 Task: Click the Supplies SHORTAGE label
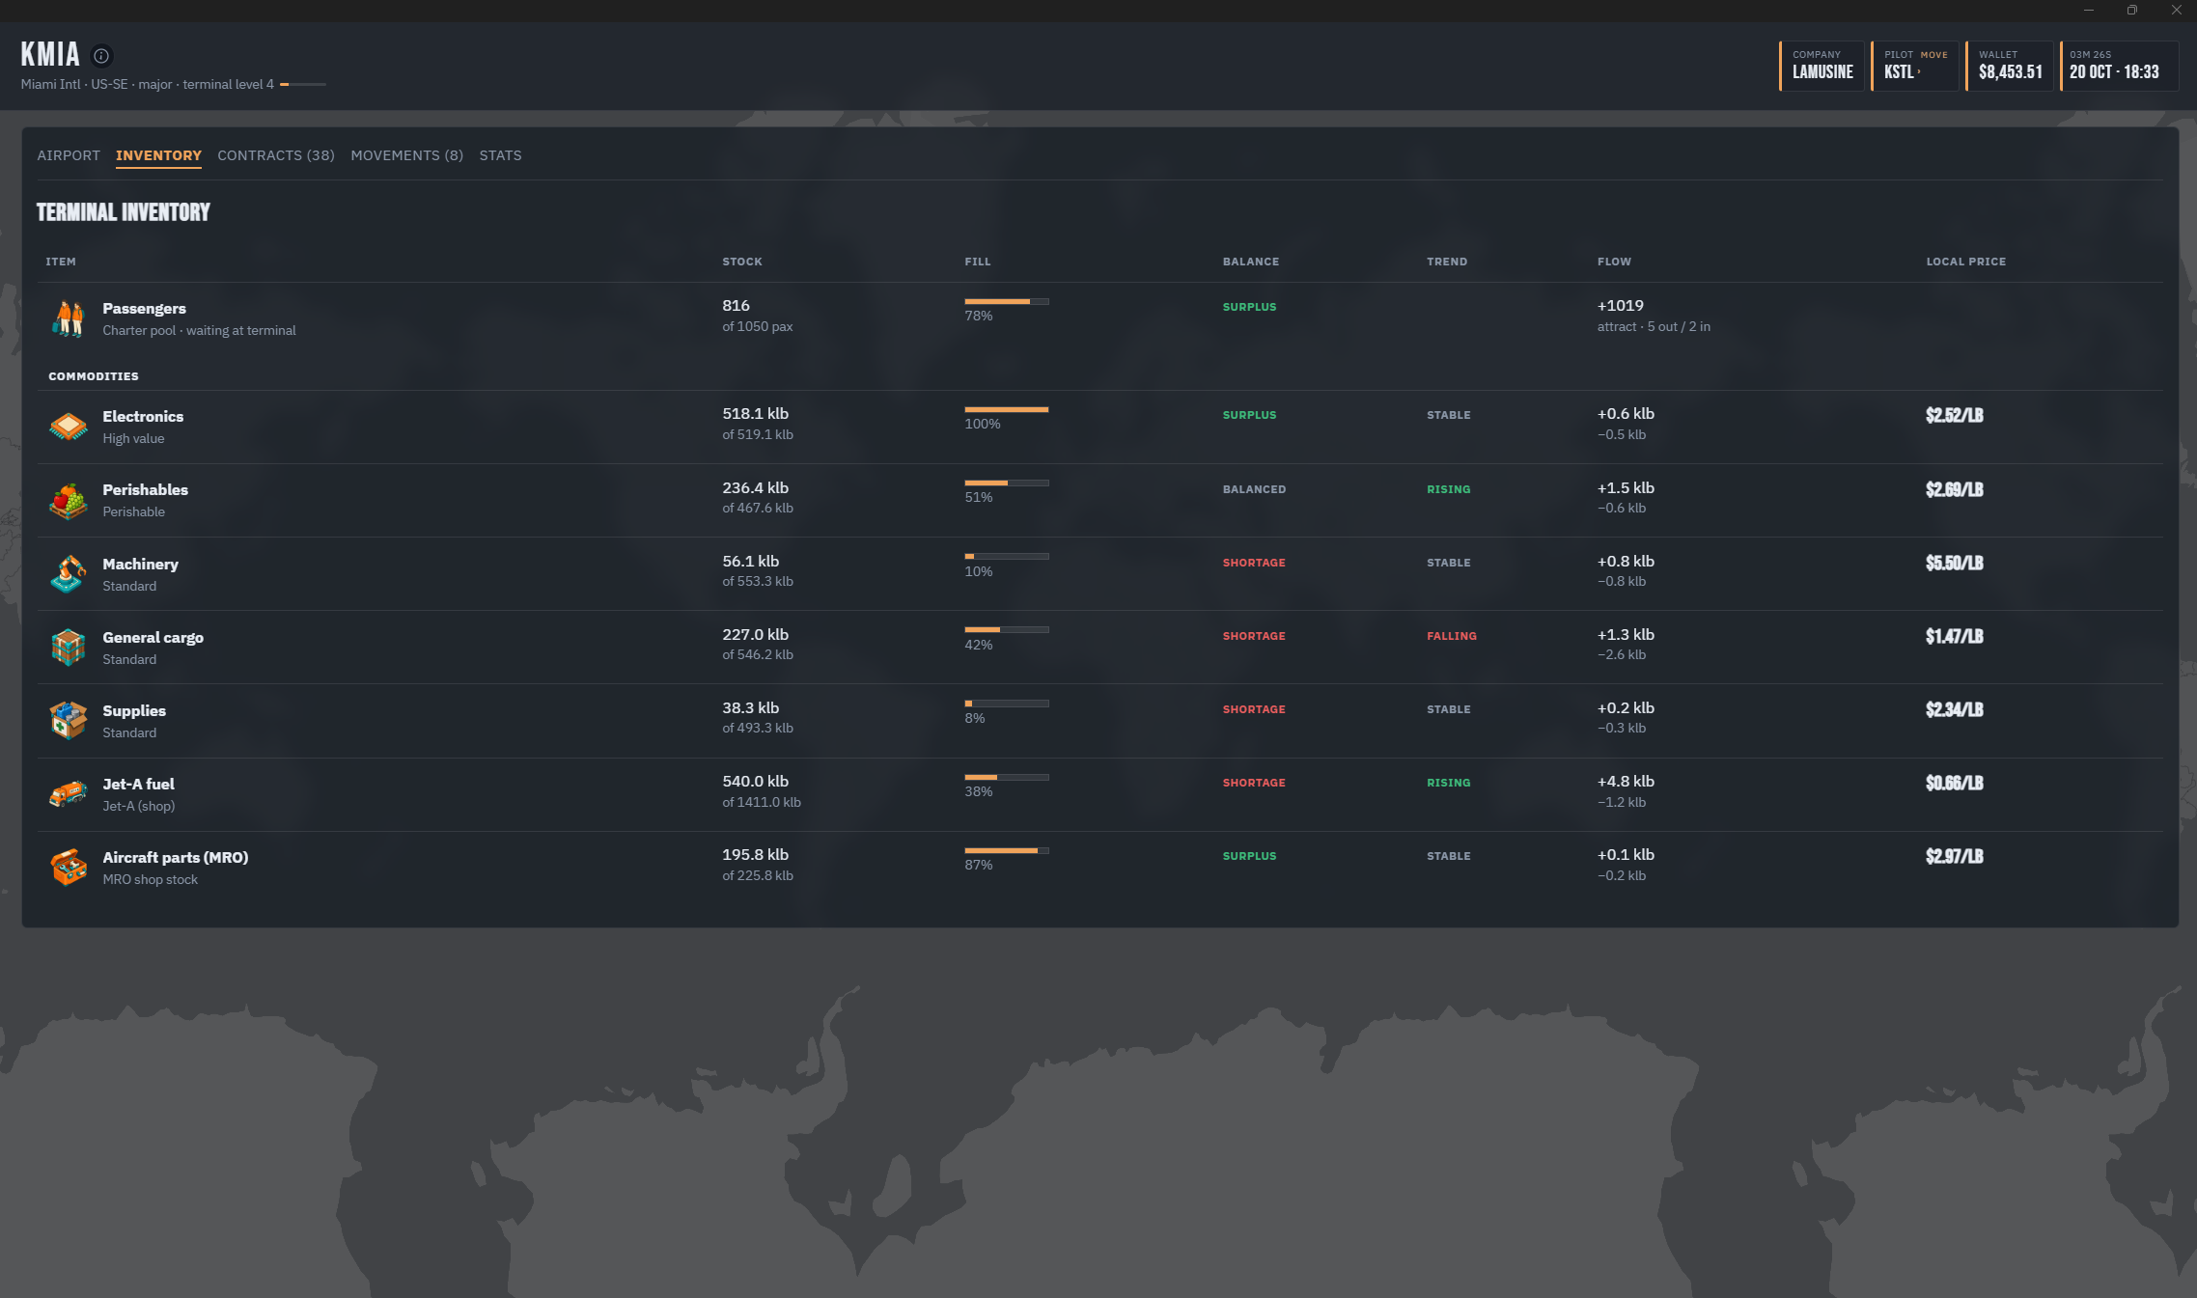point(1254,709)
